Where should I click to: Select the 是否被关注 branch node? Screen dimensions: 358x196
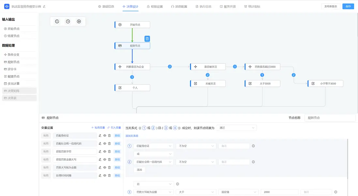pos(208,67)
